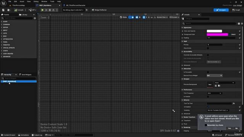Open the Debug menu
This screenshot has height=137, width=244.
36,2
